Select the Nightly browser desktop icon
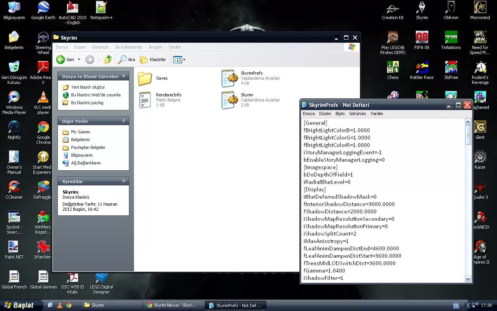 tap(14, 130)
